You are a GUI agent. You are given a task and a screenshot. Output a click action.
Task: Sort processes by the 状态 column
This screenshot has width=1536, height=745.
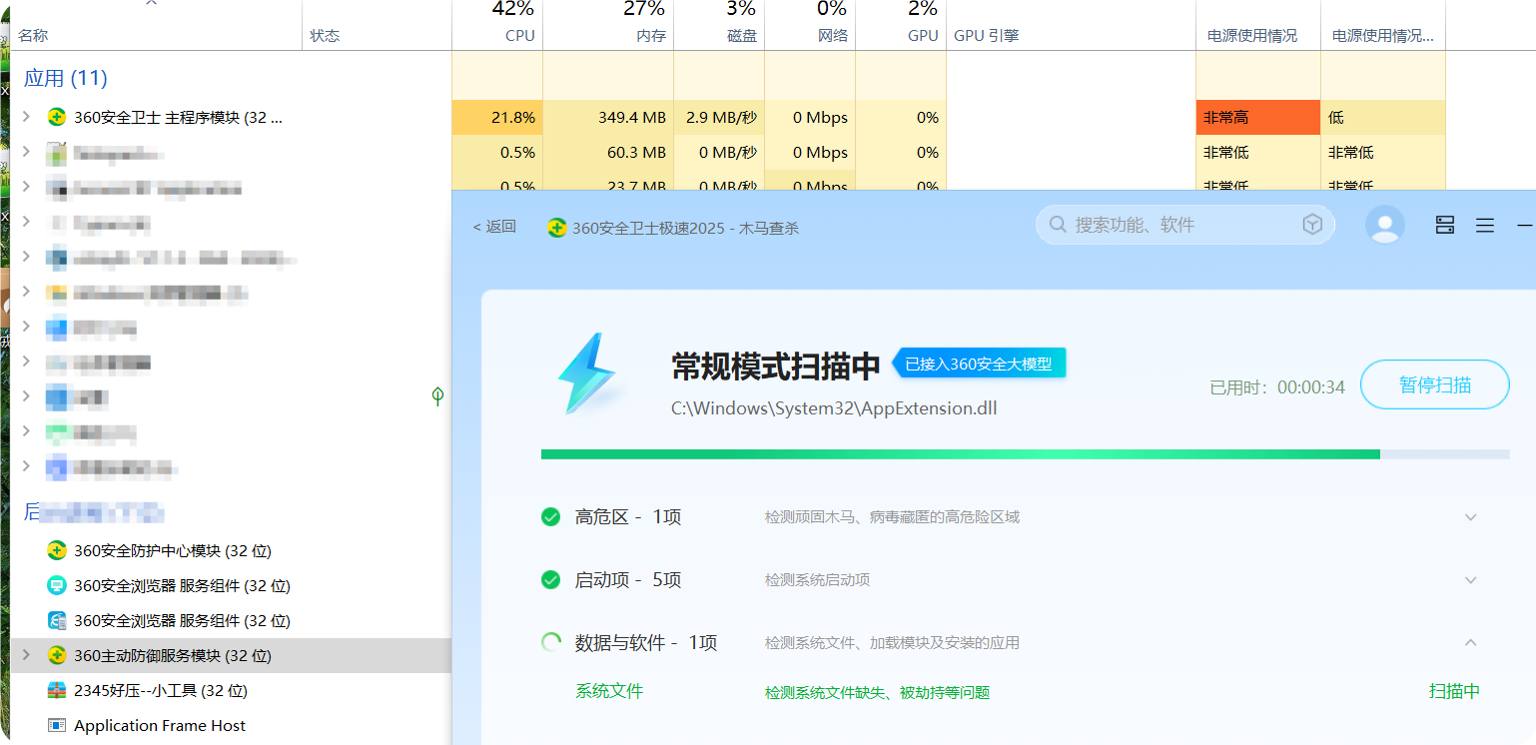(x=325, y=35)
